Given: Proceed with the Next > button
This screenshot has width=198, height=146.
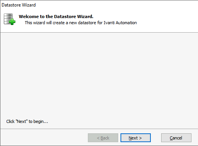Looking at the screenshot, I should pyautogui.click(x=135, y=138).
